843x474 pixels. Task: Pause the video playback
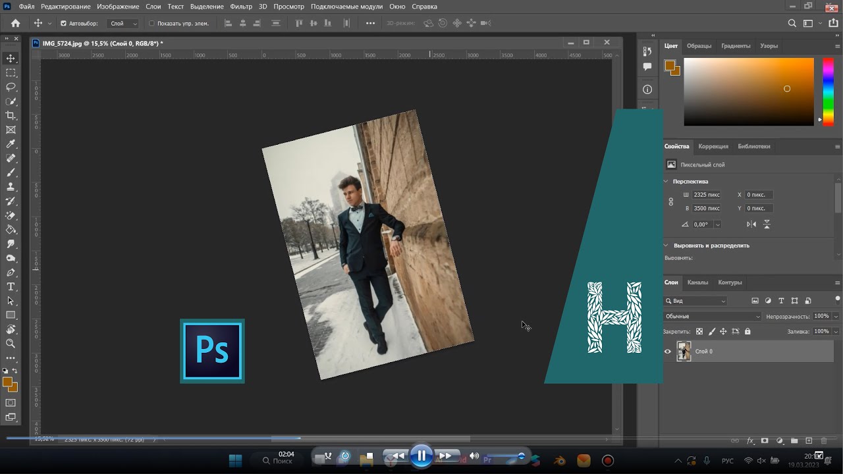click(x=421, y=456)
